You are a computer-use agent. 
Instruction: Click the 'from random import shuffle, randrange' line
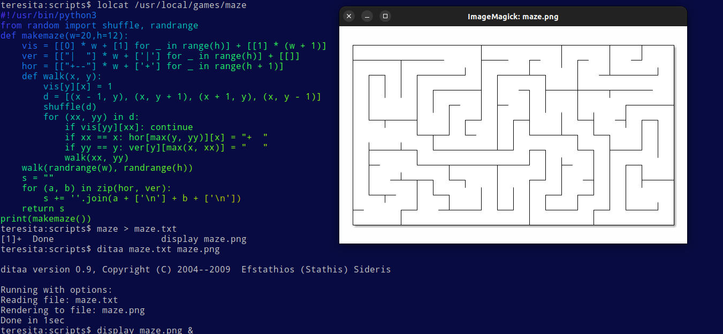coord(99,26)
